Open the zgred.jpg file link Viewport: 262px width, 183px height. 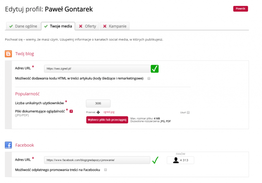tap(109, 112)
